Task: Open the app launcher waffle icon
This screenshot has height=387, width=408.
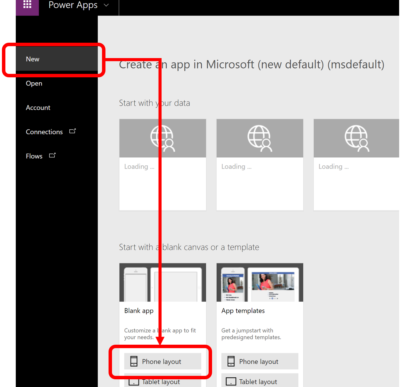Action: 27,4
